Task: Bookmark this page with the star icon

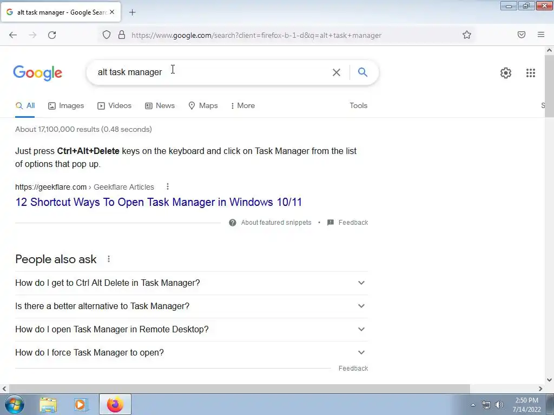Action: point(467,35)
